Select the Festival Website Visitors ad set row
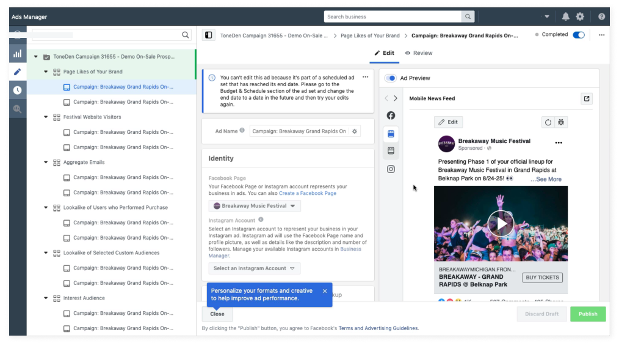The image size is (619, 346). (x=112, y=117)
